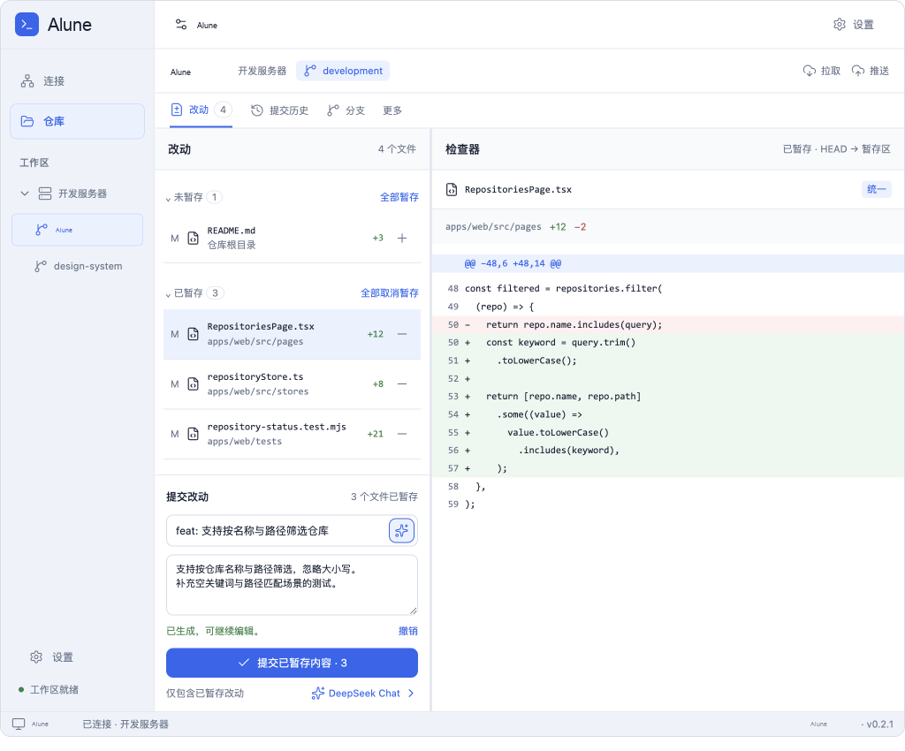Viewport: 905px width, 751px height.
Task: Switch to the 分支 tab
Action: coord(346,110)
